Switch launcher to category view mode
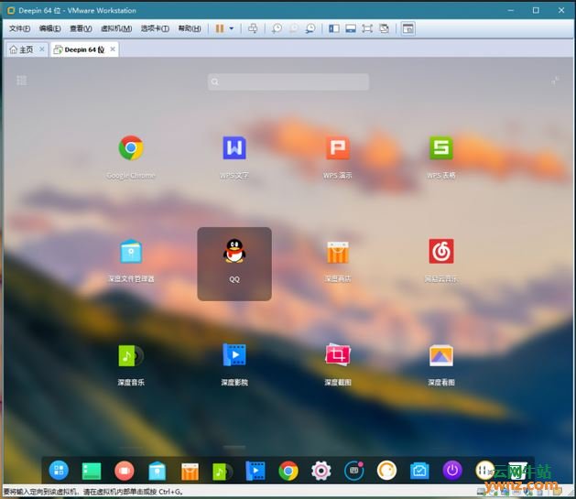 tap(22, 80)
